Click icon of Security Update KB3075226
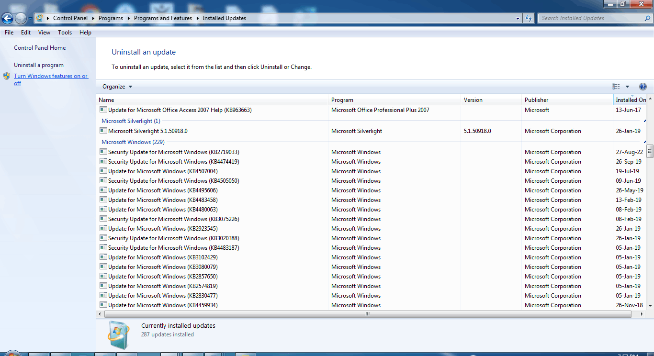Viewport: 654px width, 356px height. pyautogui.click(x=103, y=219)
